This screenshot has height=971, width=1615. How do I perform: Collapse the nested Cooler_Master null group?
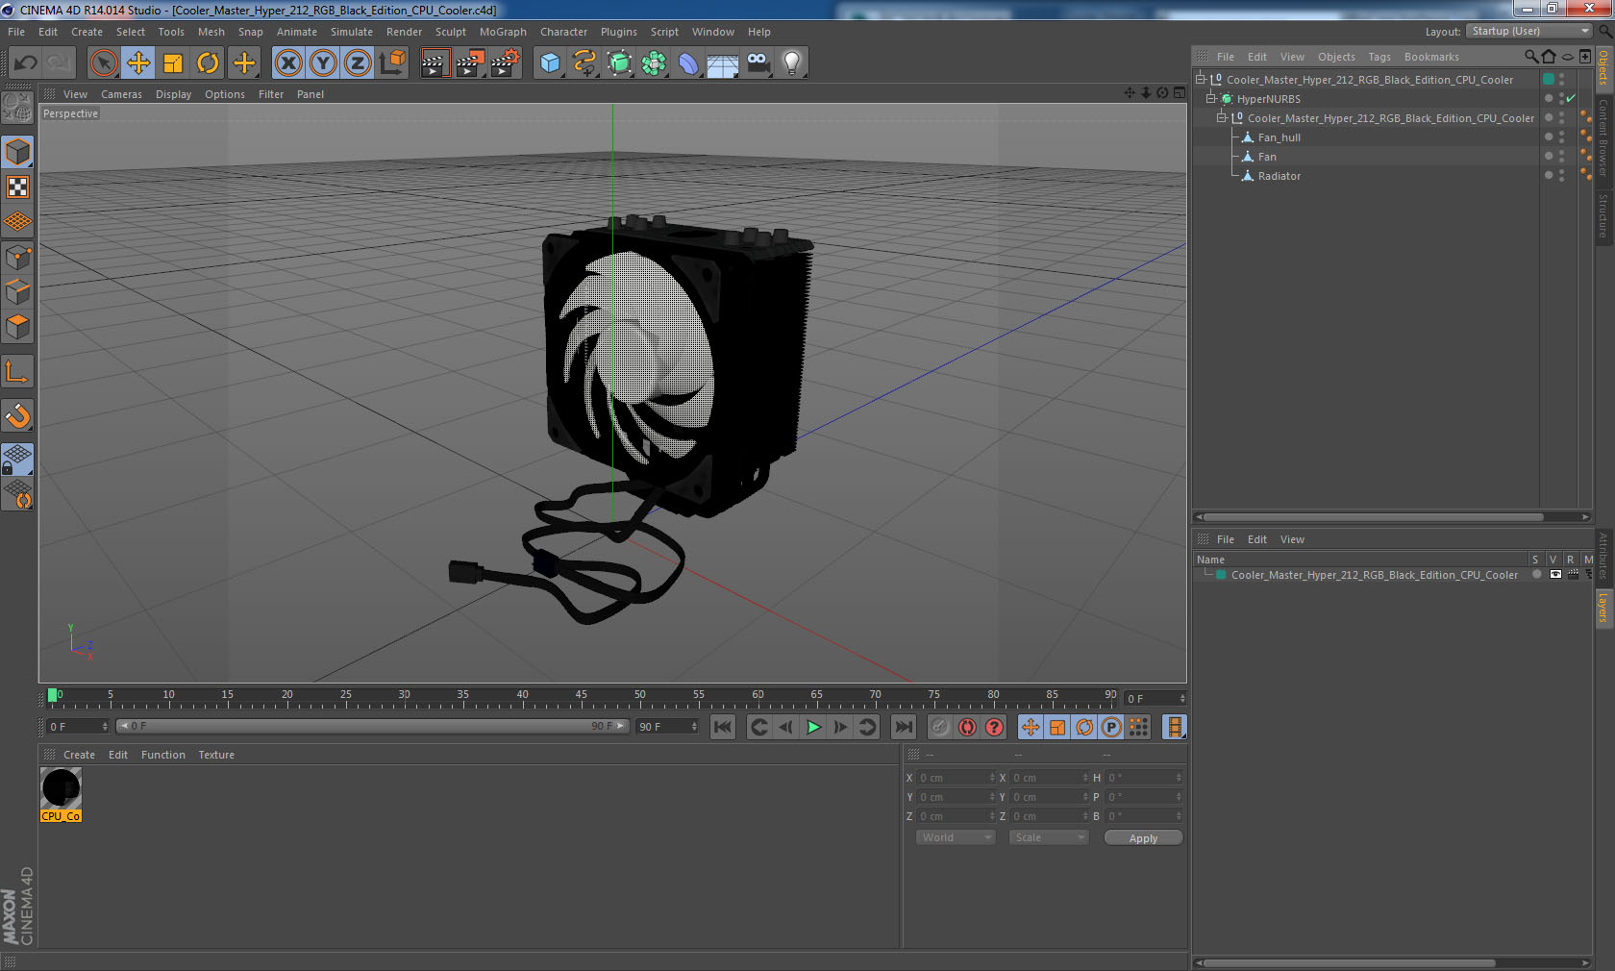pos(1222,118)
